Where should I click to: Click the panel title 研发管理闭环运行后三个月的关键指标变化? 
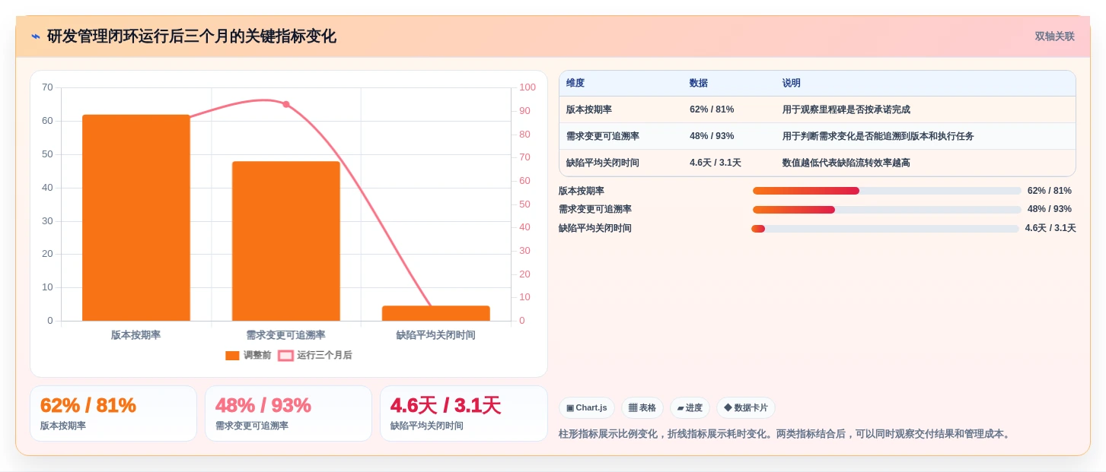(192, 36)
